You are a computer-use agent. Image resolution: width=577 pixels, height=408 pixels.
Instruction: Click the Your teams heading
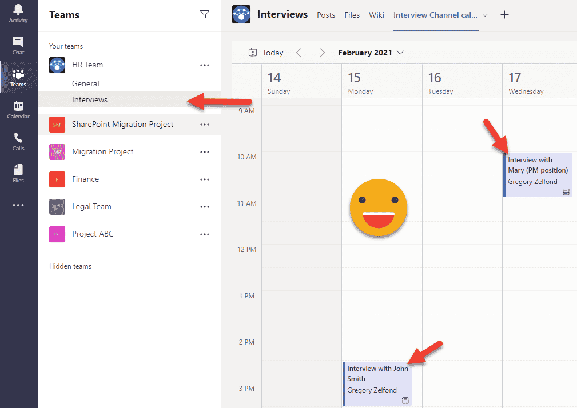pos(66,46)
